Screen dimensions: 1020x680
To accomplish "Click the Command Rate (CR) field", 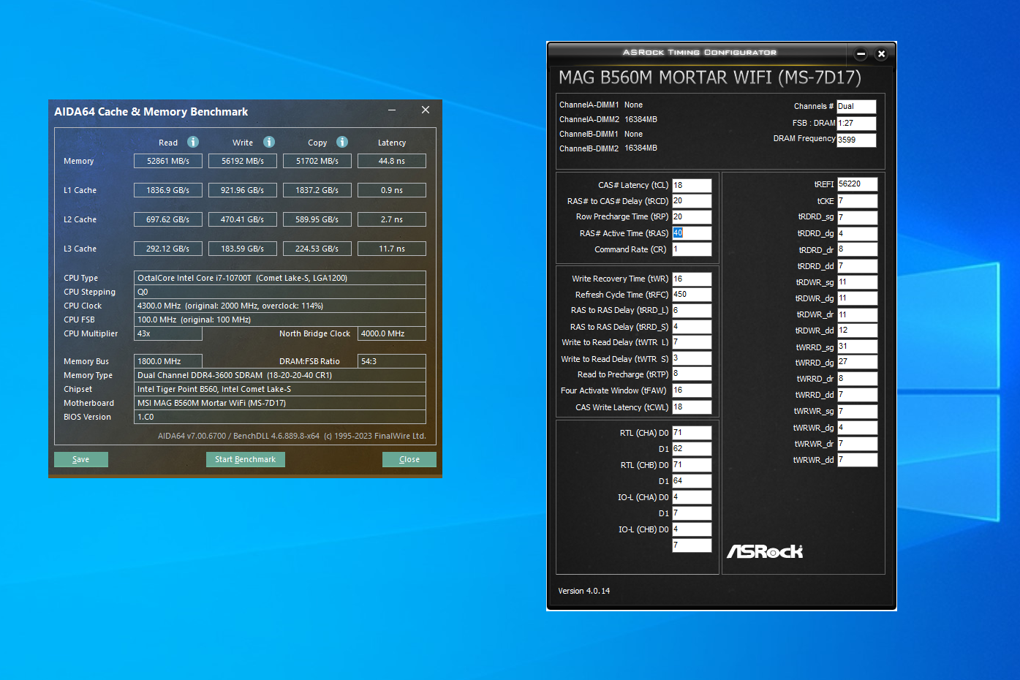I will pyautogui.click(x=692, y=249).
